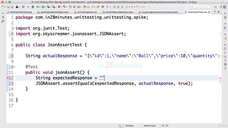This screenshot has height=128, width=228.
Task: Click the New Java Class green C icon
Action: pyautogui.click(x=78, y=7)
